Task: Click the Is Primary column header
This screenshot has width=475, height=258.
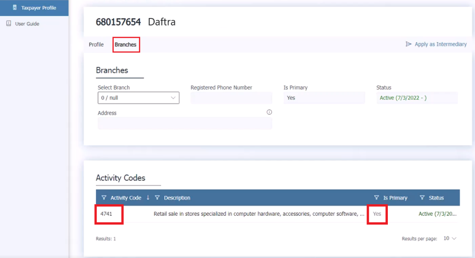Action: 395,198
